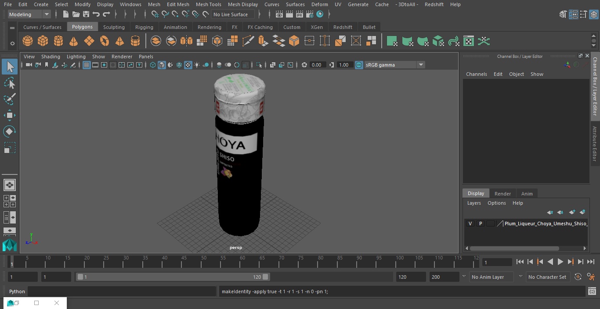Step back one frame
The image size is (600, 309).
point(530,262)
